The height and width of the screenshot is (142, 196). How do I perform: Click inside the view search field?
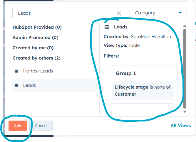pos(65,13)
